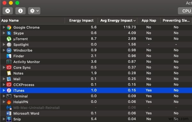Viewport: 192px width, 122px height.
Task: Click the Core Sync app icon
Action: pyautogui.click(x=9, y=68)
